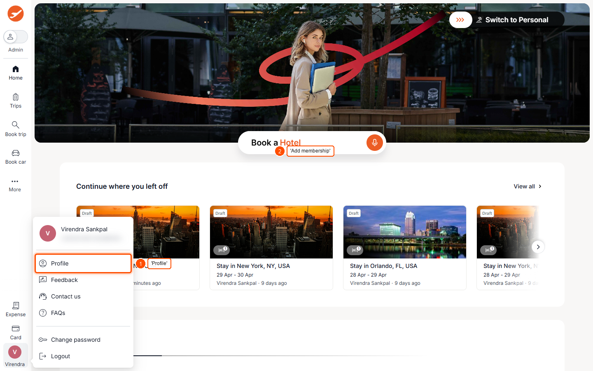Click the View all chevron arrow
Screen dimensions: 593x371
(x=540, y=186)
